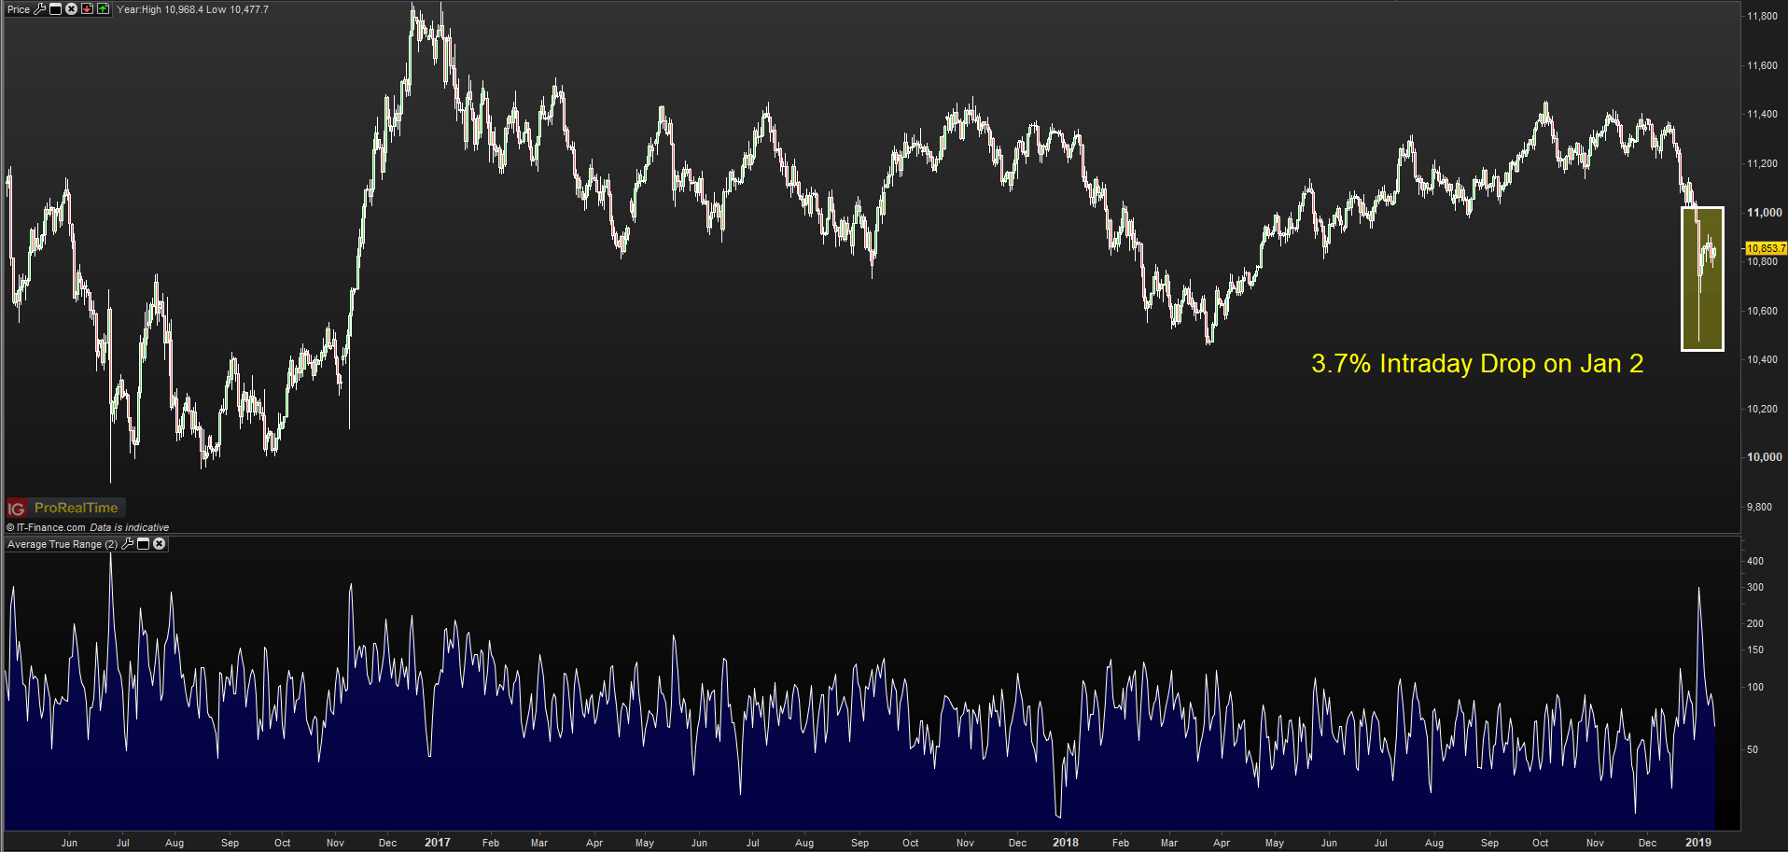
Task: Click the 9,800 price axis label
Action: [1759, 507]
